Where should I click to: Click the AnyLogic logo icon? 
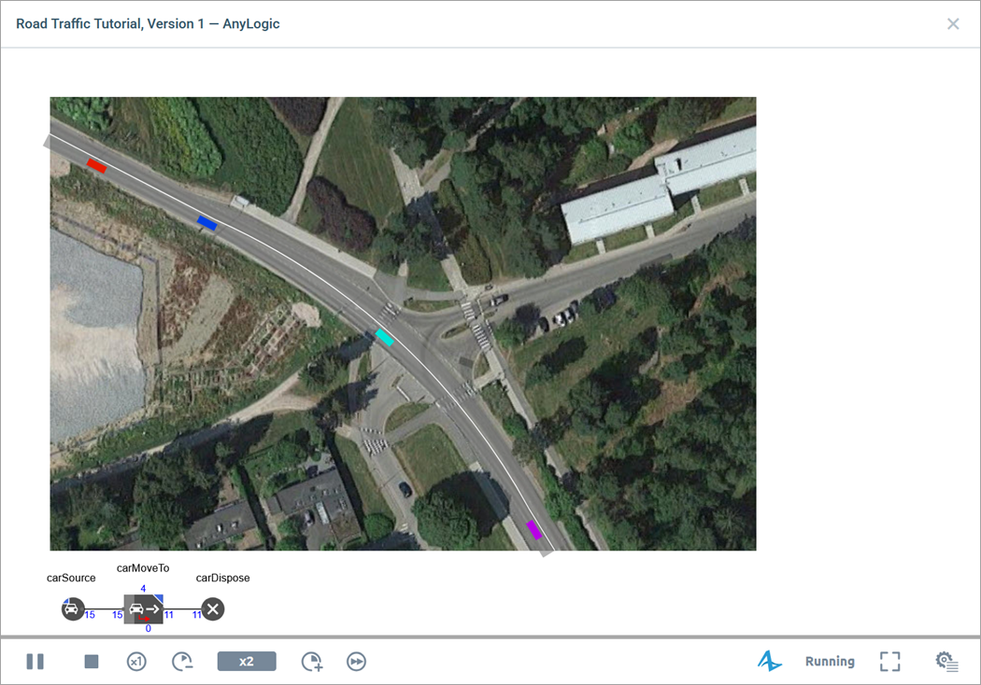[x=769, y=662]
